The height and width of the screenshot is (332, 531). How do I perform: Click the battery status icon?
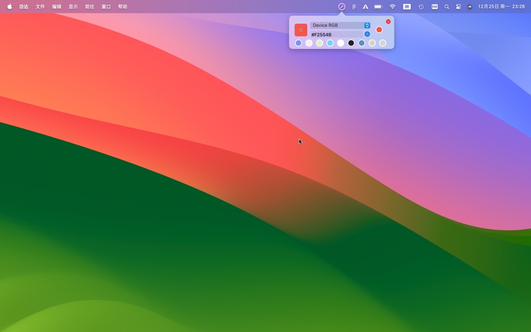point(378,7)
